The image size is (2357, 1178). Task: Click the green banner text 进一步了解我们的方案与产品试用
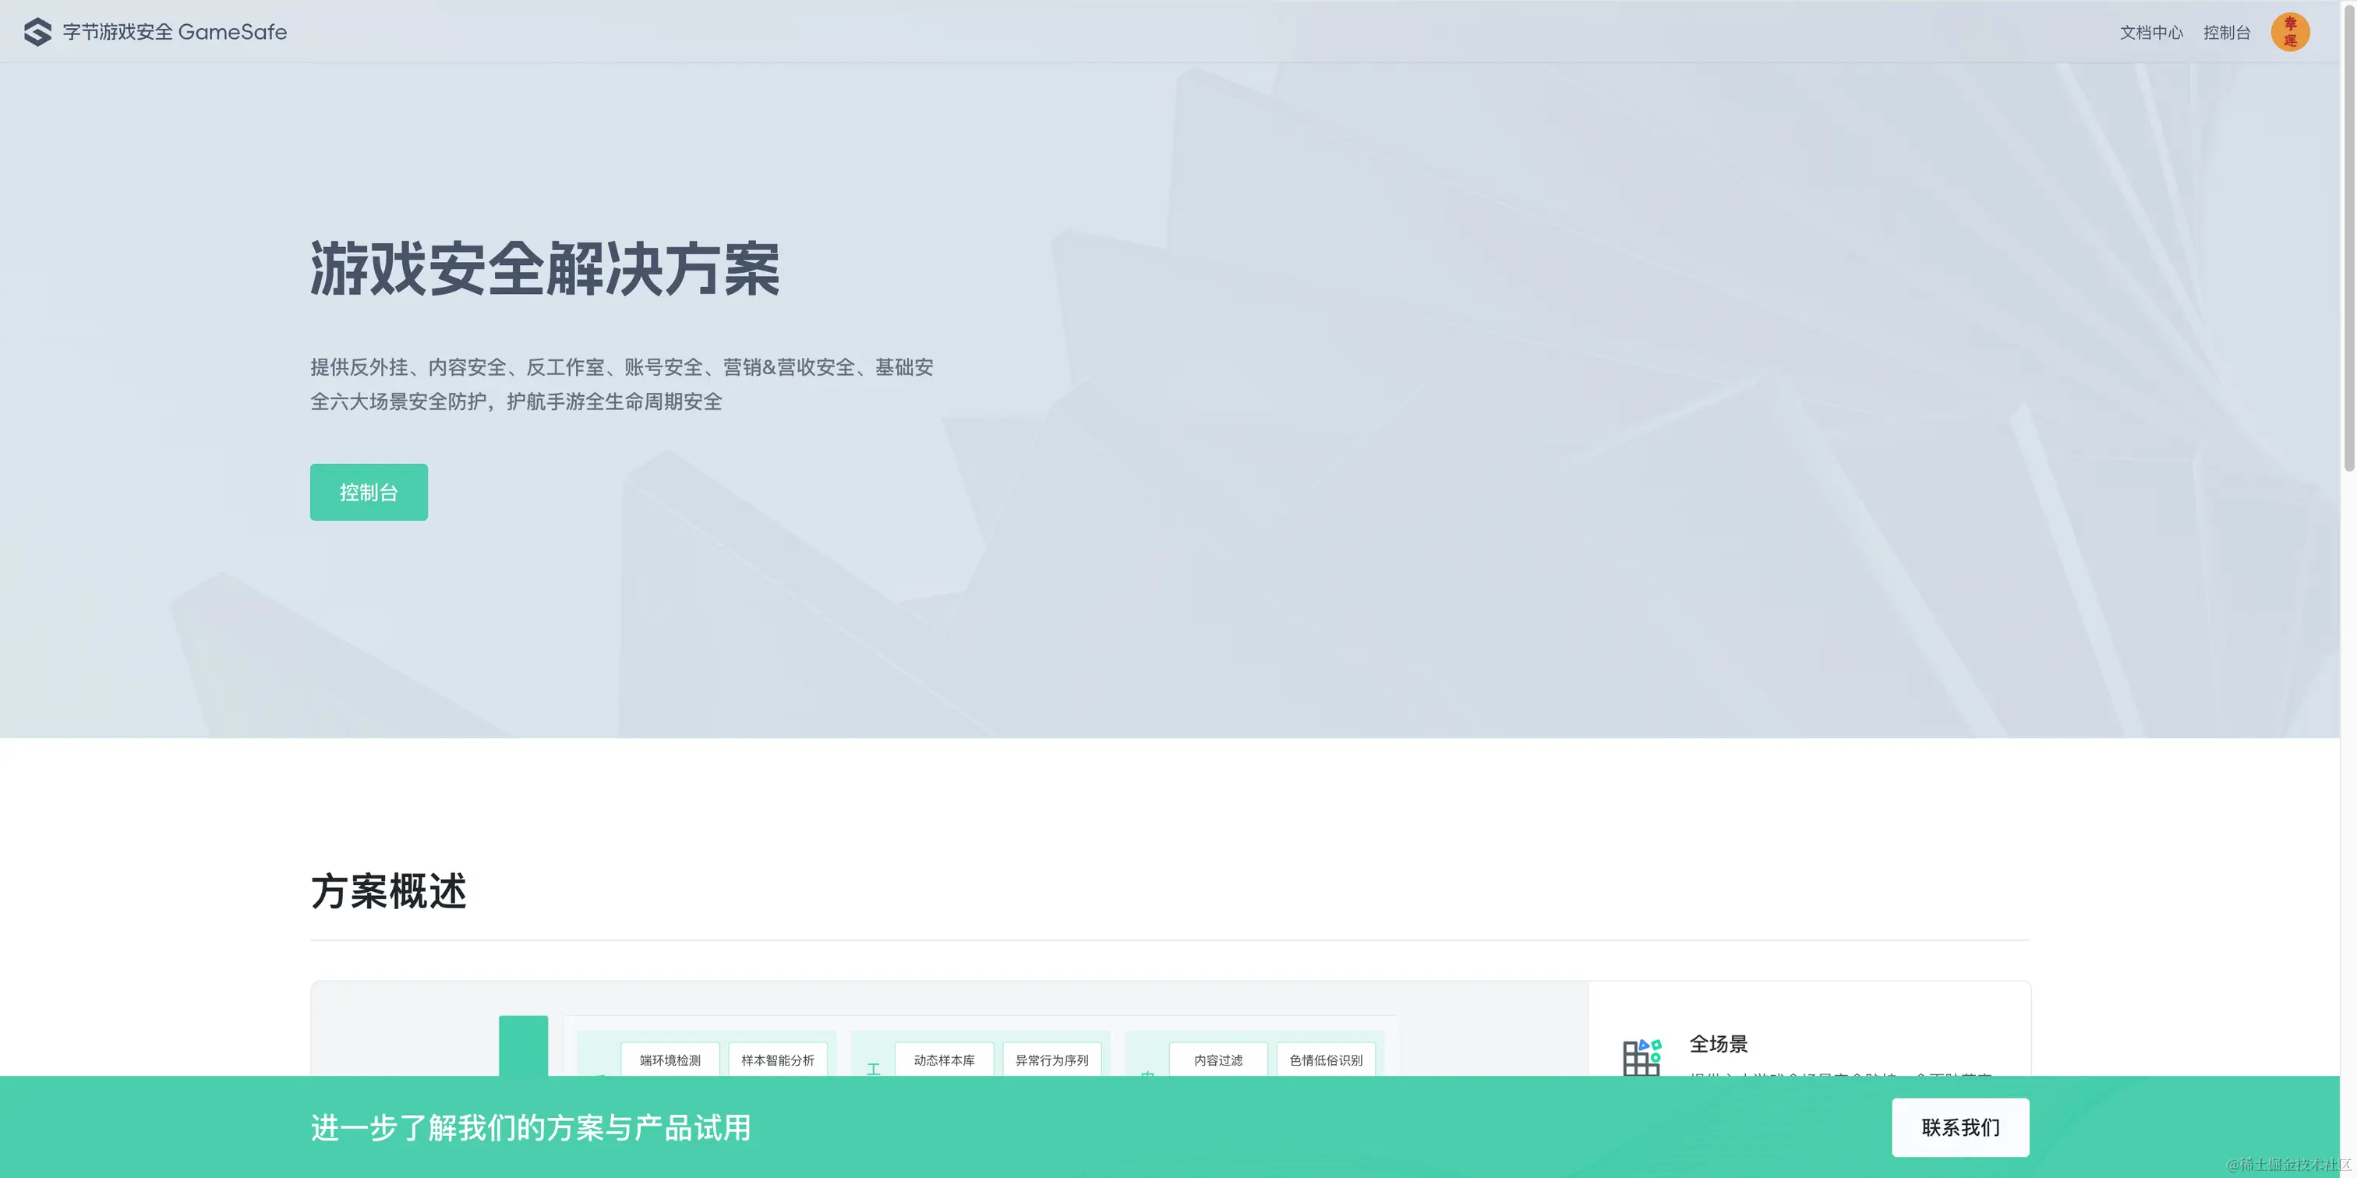point(531,1127)
